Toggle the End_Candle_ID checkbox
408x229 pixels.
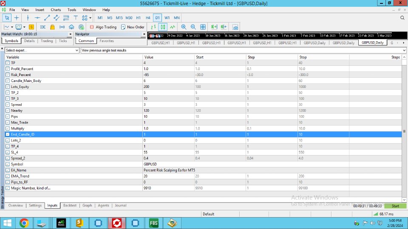click(8, 134)
